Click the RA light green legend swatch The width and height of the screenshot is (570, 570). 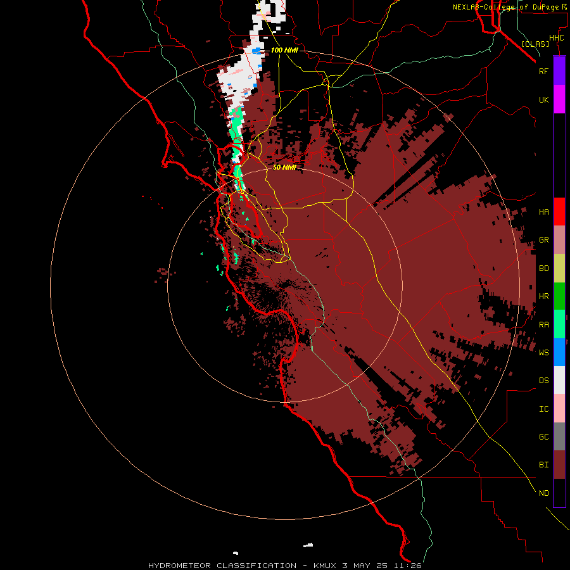point(559,324)
